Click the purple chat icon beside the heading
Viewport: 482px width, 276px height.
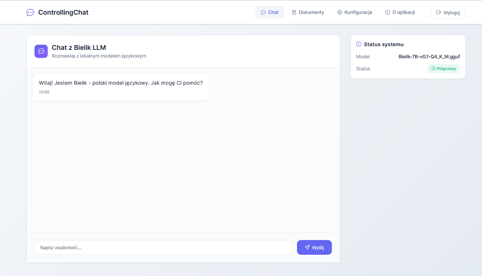pyautogui.click(x=41, y=51)
